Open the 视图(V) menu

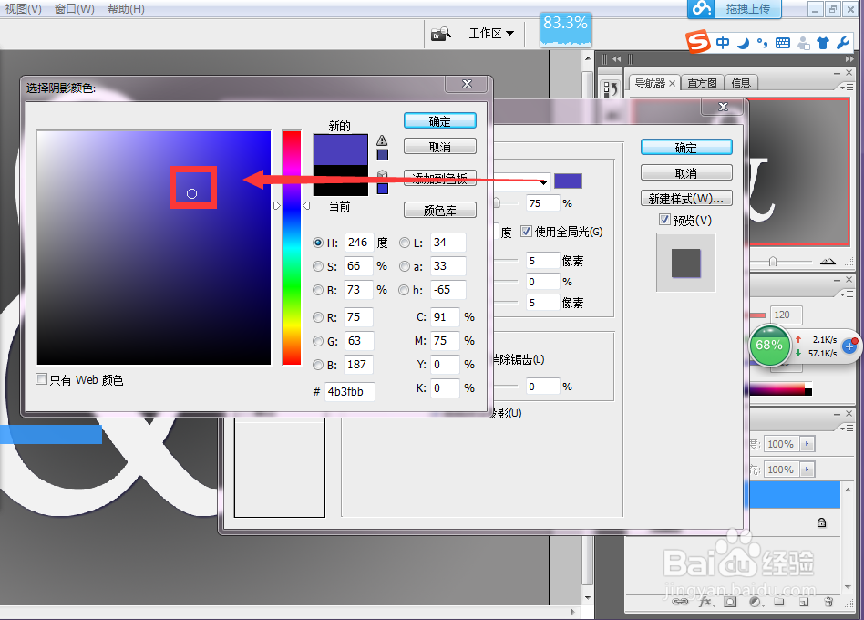point(23,9)
